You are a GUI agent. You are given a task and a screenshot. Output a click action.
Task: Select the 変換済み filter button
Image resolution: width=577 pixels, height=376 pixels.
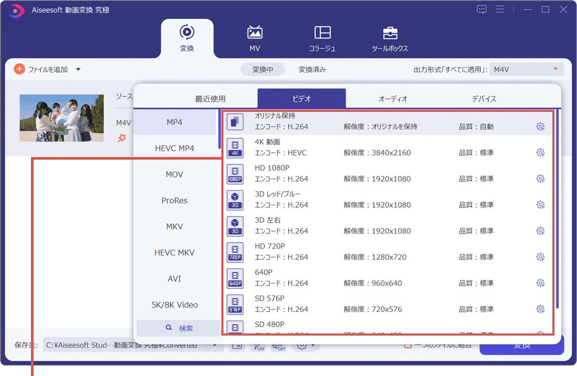312,69
